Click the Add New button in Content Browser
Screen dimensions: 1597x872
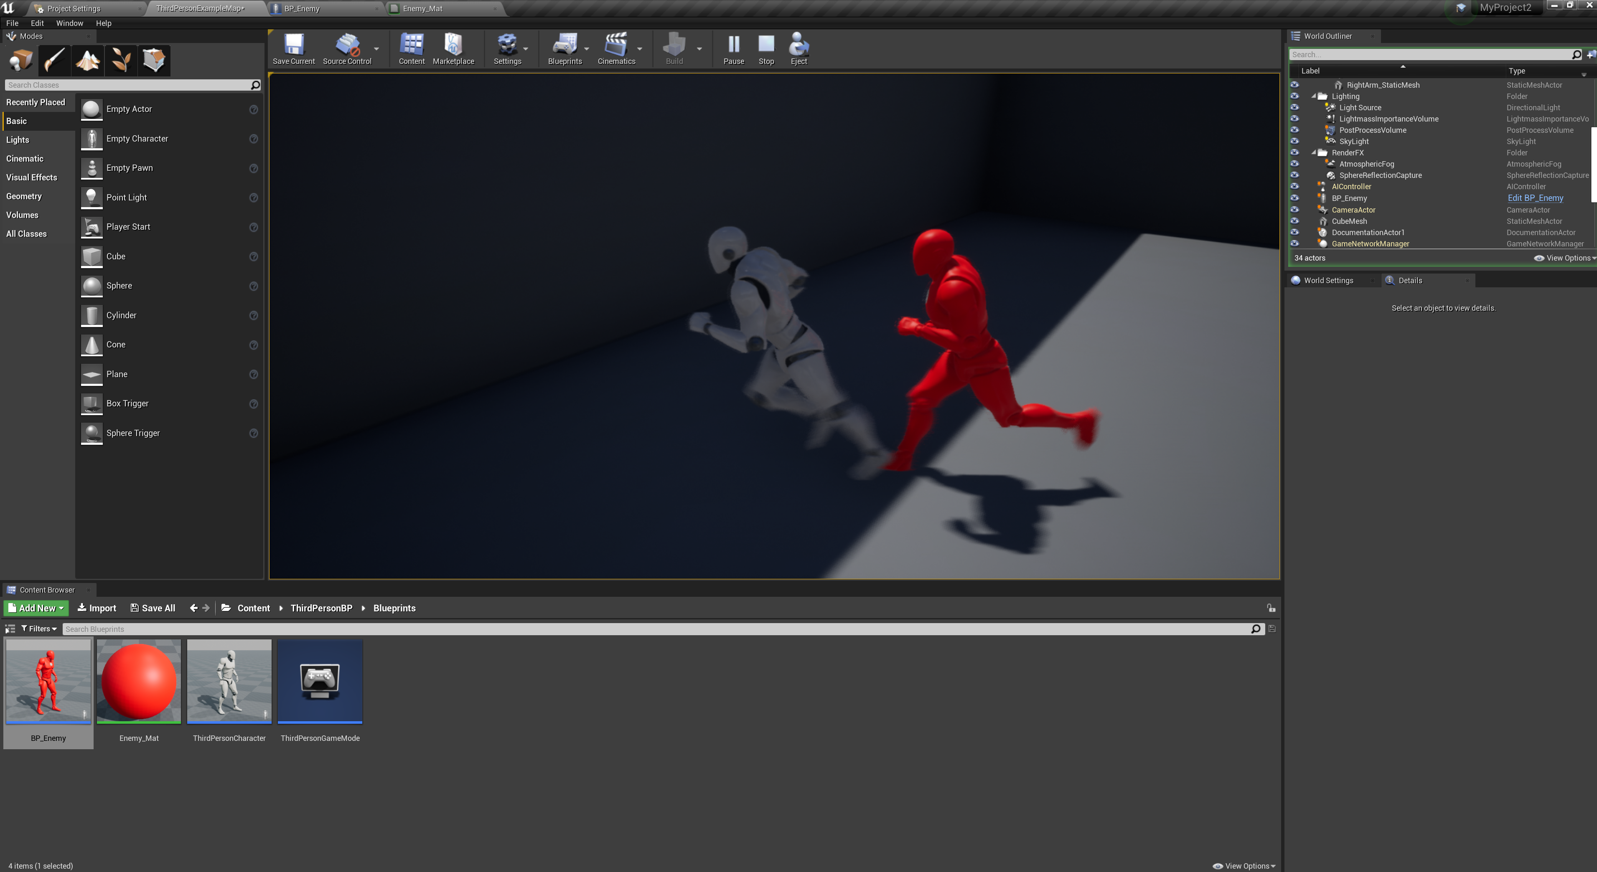(36, 608)
